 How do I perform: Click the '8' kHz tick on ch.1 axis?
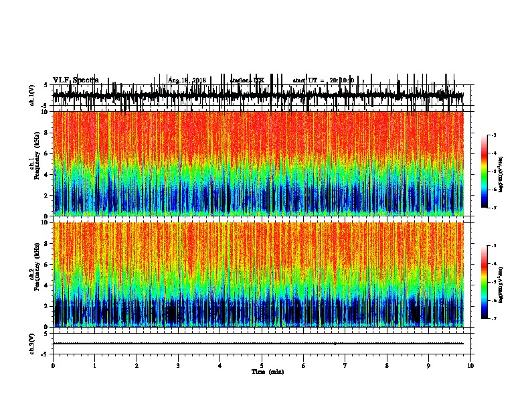pos(47,133)
